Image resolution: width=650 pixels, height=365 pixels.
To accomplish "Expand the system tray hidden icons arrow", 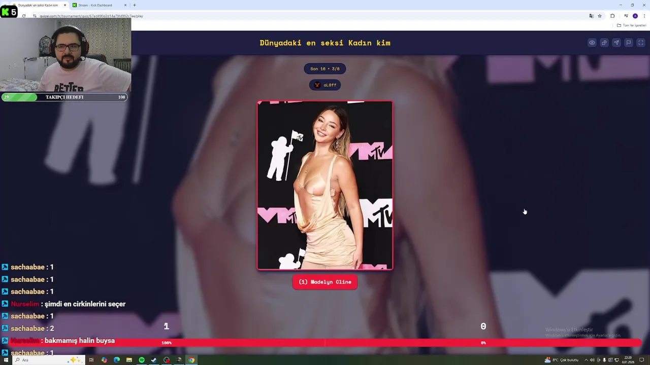I will tap(586, 360).
